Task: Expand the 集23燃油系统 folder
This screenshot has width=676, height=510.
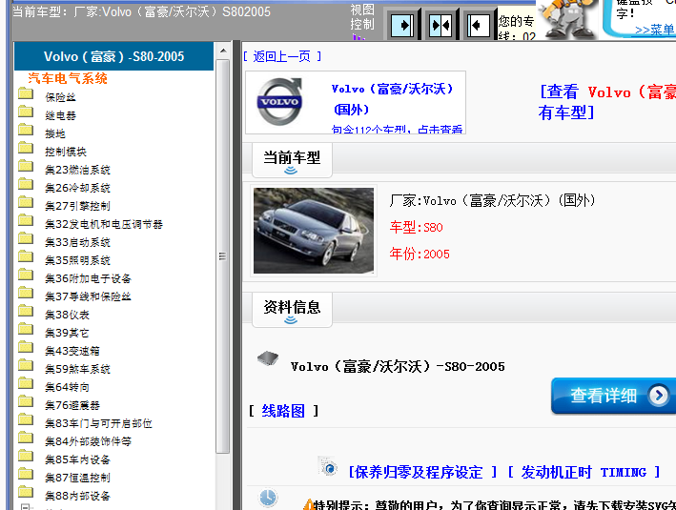Action: tap(77, 170)
